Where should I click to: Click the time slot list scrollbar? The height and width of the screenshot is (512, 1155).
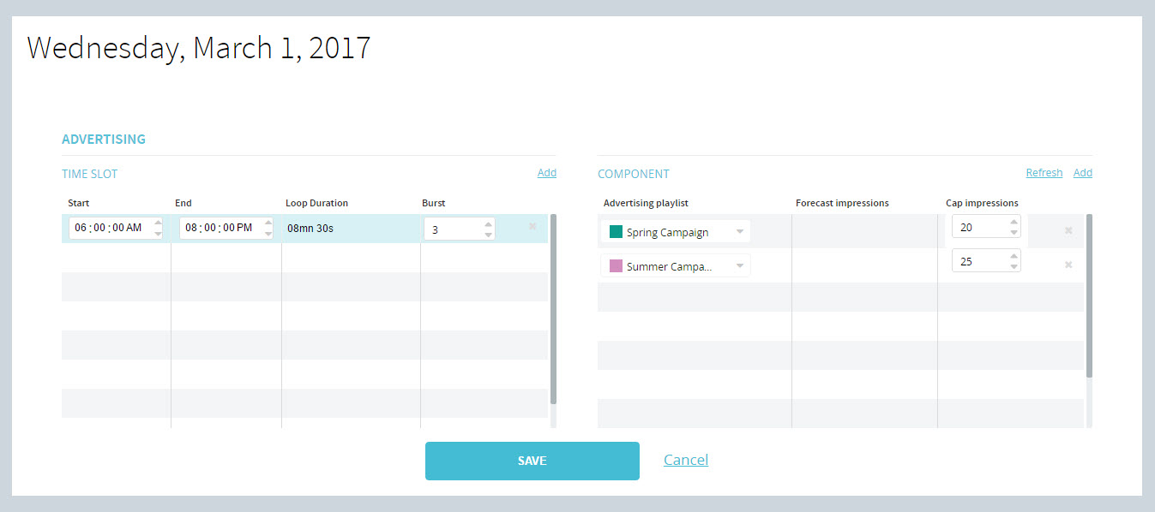point(553,308)
